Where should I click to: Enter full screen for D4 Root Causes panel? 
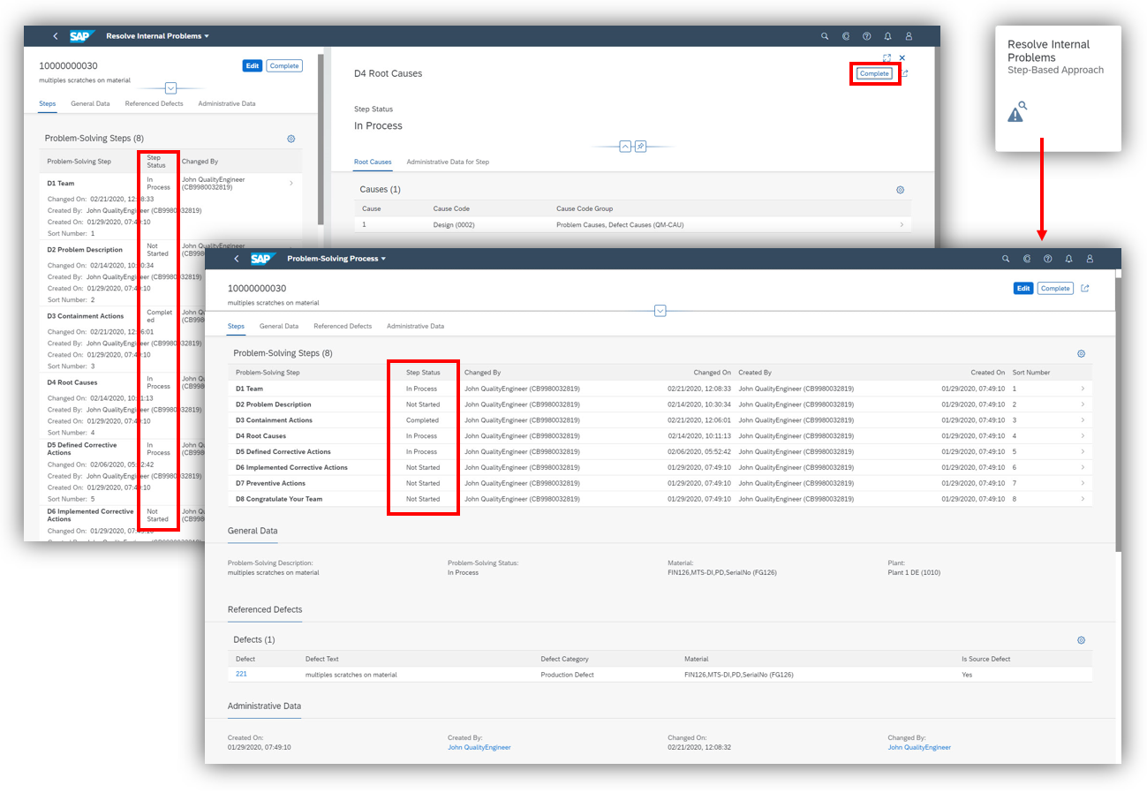coord(887,57)
